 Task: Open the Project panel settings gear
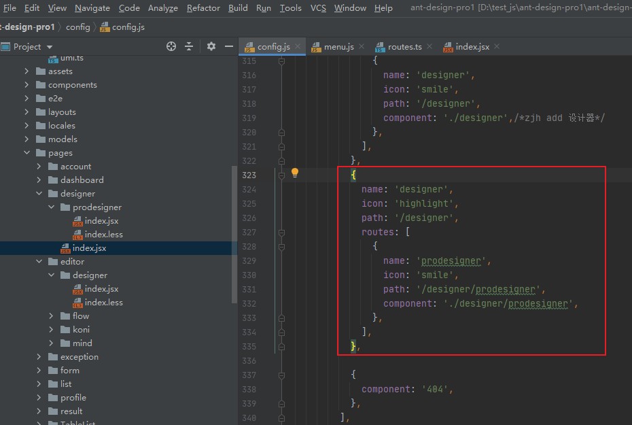[211, 46]
